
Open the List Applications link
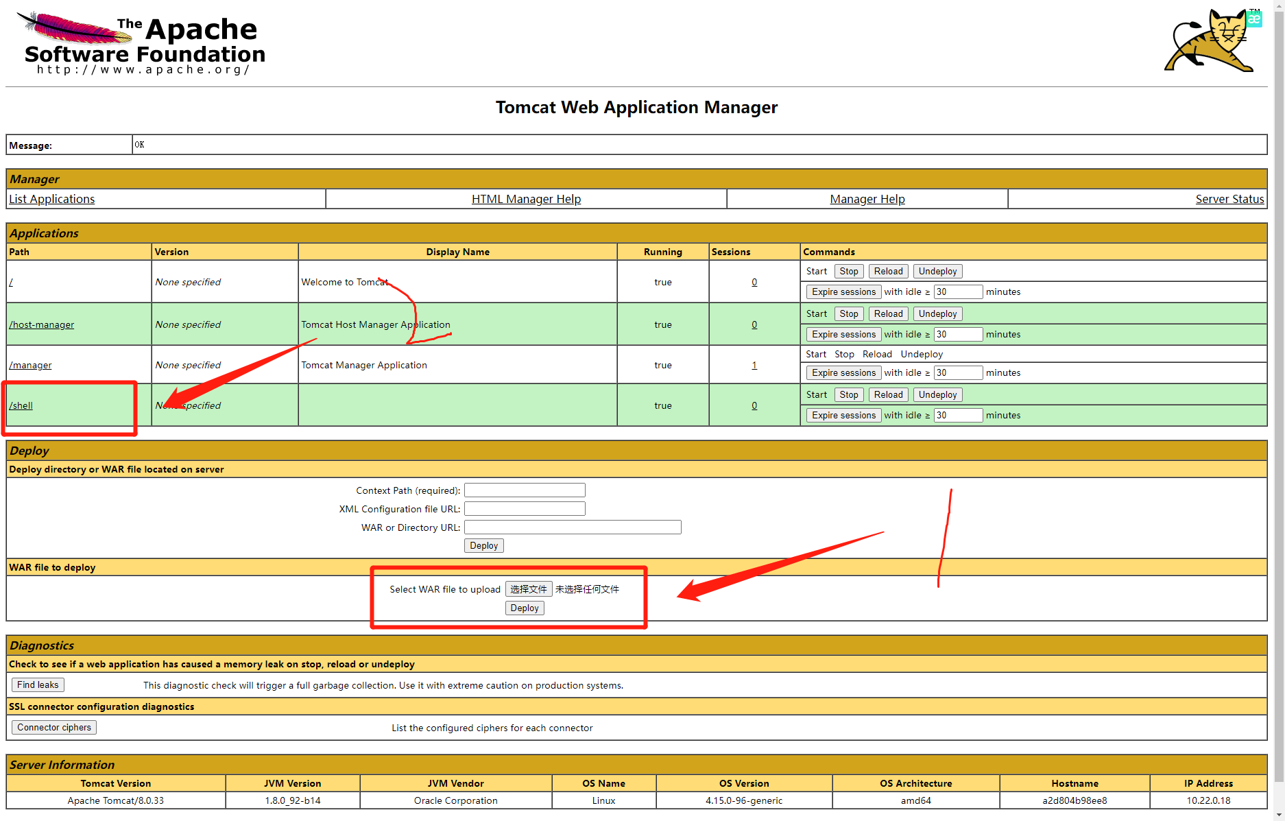[x=52, y=199]
